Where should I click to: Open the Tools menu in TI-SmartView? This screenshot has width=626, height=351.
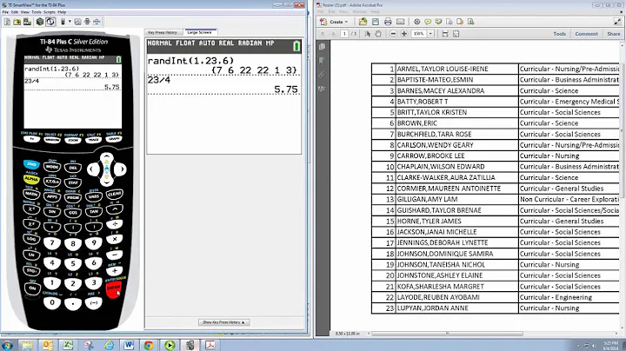click(37, 12)
